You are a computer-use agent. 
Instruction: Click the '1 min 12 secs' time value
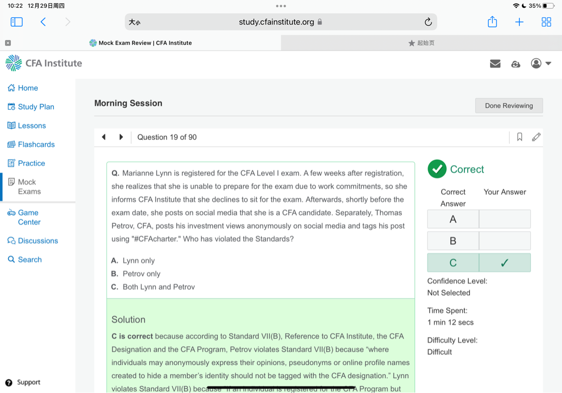[450, 322]
